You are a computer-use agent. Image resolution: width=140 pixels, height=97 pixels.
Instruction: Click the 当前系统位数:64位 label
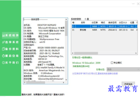[x=81, y=66]
